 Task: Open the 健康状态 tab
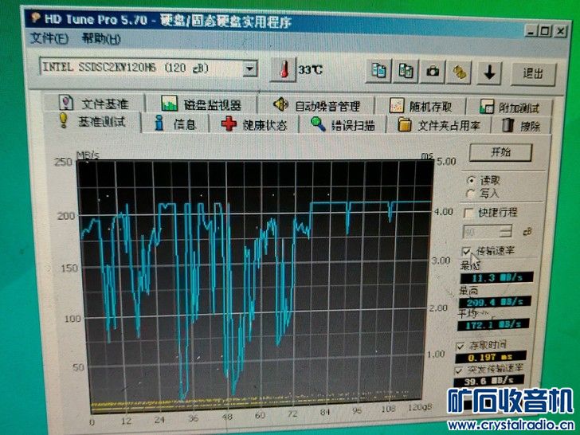coord(254,124)
